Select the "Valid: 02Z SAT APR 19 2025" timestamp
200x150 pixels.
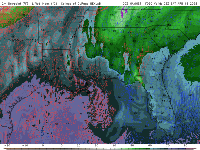pos(175,3)
